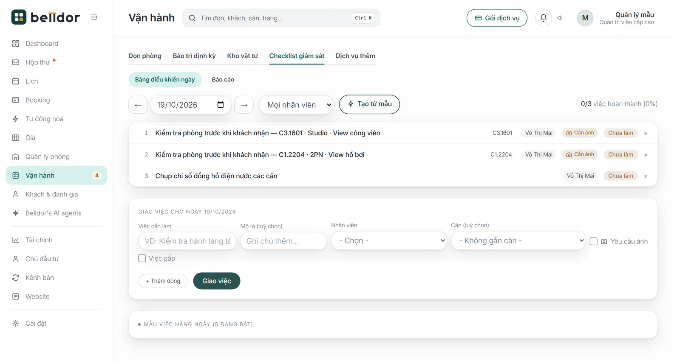Open the Không gắn căn unit dropdown
The width and height of the screenshot is (680, 363).
click(518, 240)
